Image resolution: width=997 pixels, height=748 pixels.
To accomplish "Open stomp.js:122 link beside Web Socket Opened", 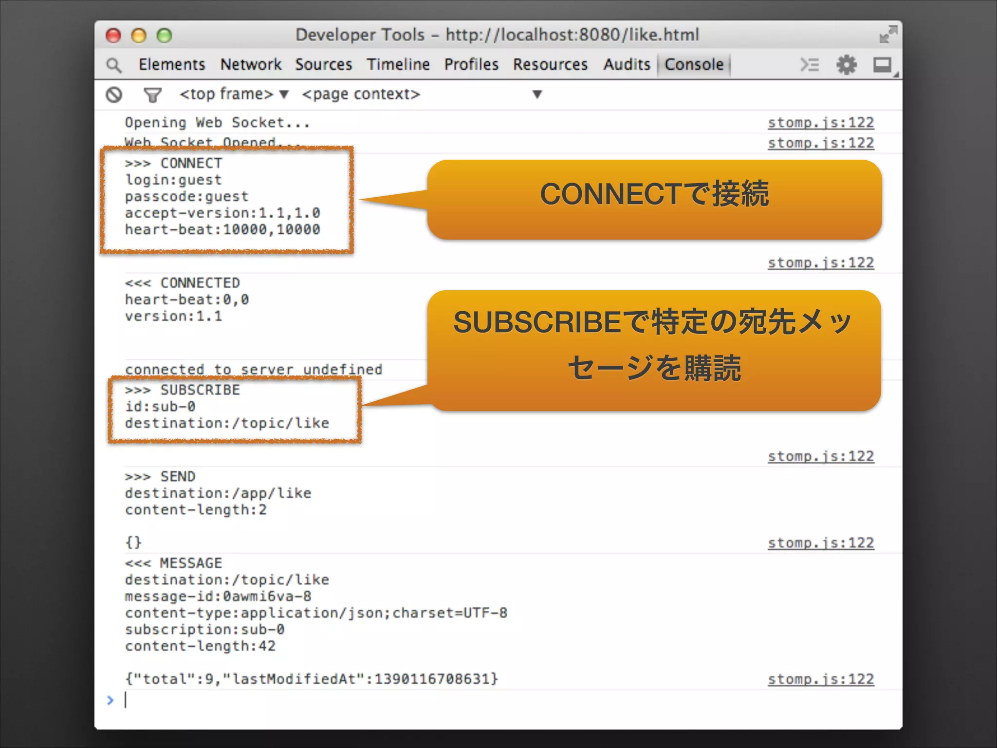I will (x=821, y=143).
